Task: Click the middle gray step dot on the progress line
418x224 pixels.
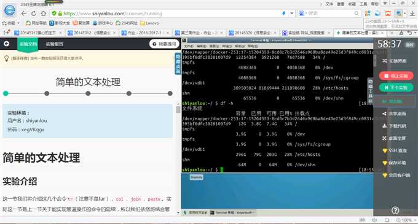Action: point(88,93)
